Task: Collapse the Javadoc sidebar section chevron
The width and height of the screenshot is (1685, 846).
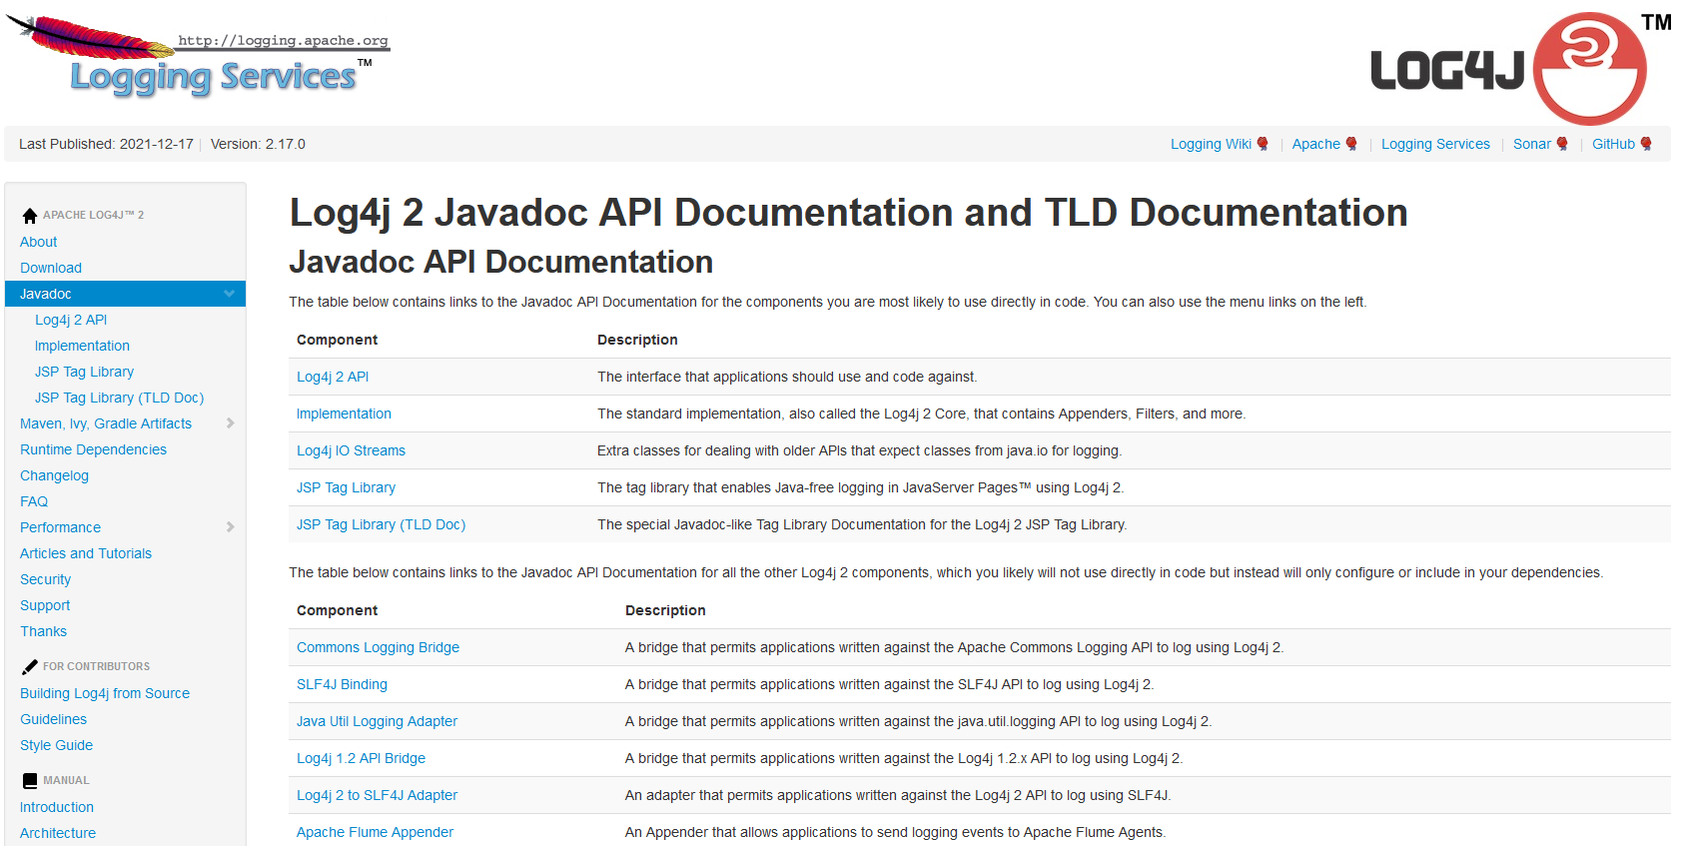Action: (x=230, y=294)
